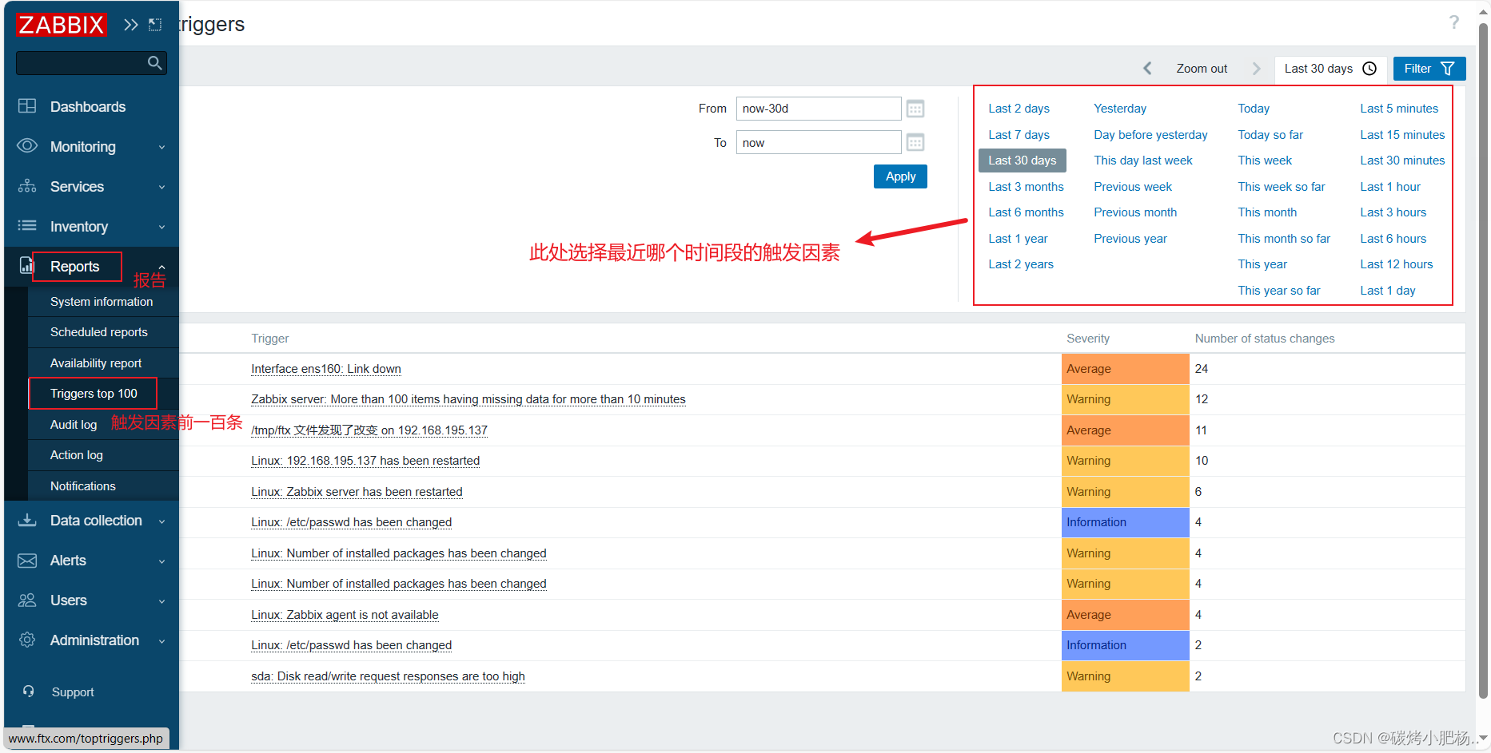Select Last 7 days time range
The height and width of the screenshot is (753, 1491).
click(1019, 135)
